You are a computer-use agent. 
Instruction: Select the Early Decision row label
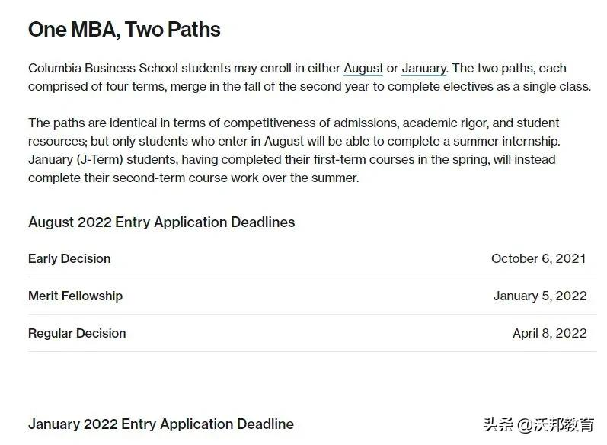[69, 258]
